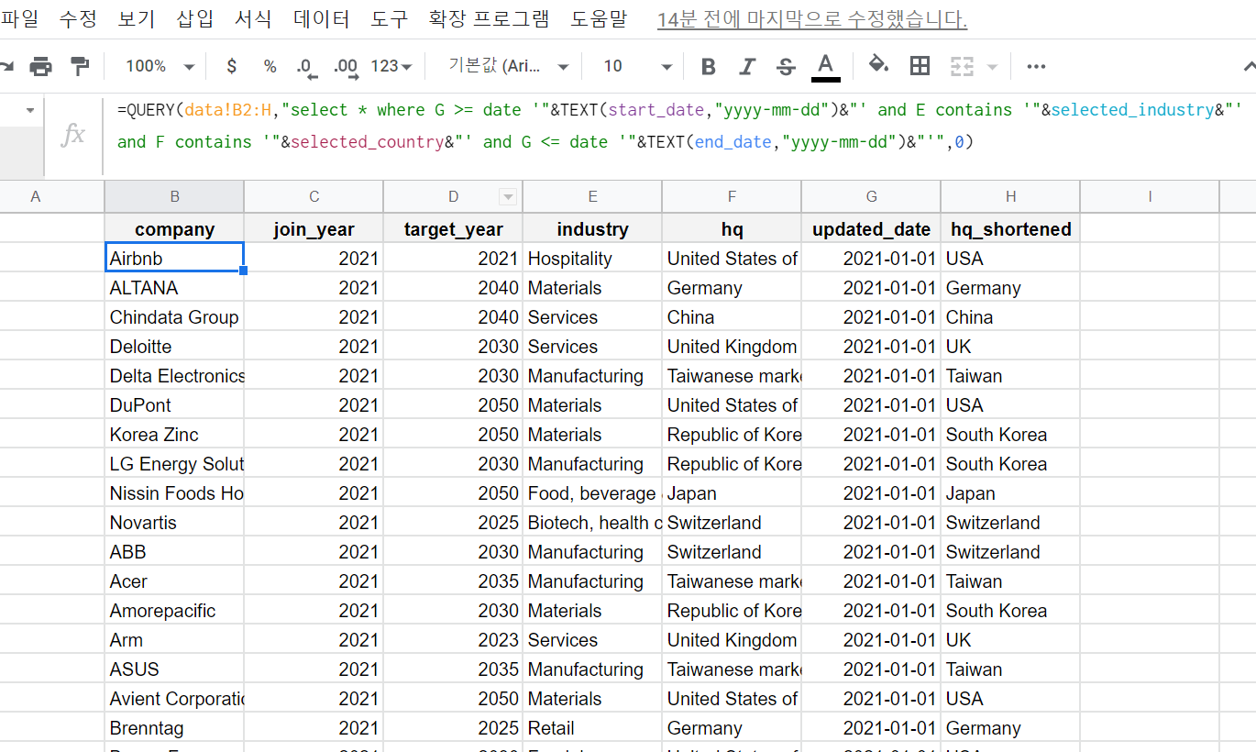Toggle strikethrough formatting
Viewport: 1256px width, 752px height.
786,66
